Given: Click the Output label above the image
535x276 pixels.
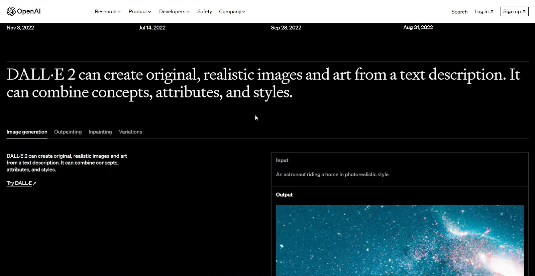Looking at the screenshot, I should coord(284,195).
